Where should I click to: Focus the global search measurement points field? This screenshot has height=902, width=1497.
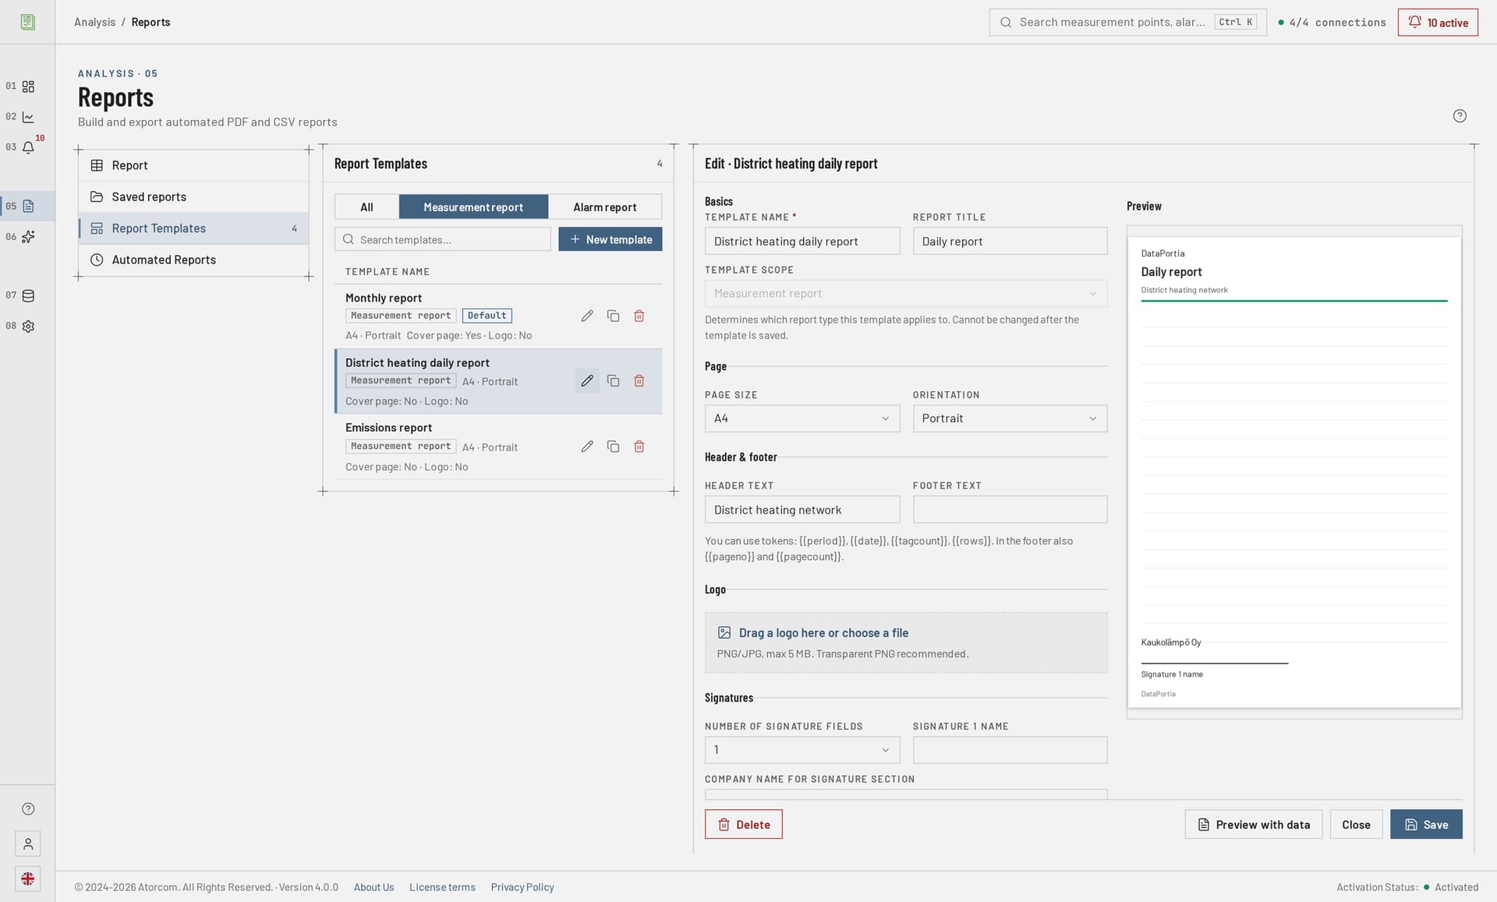[1128, 23]
